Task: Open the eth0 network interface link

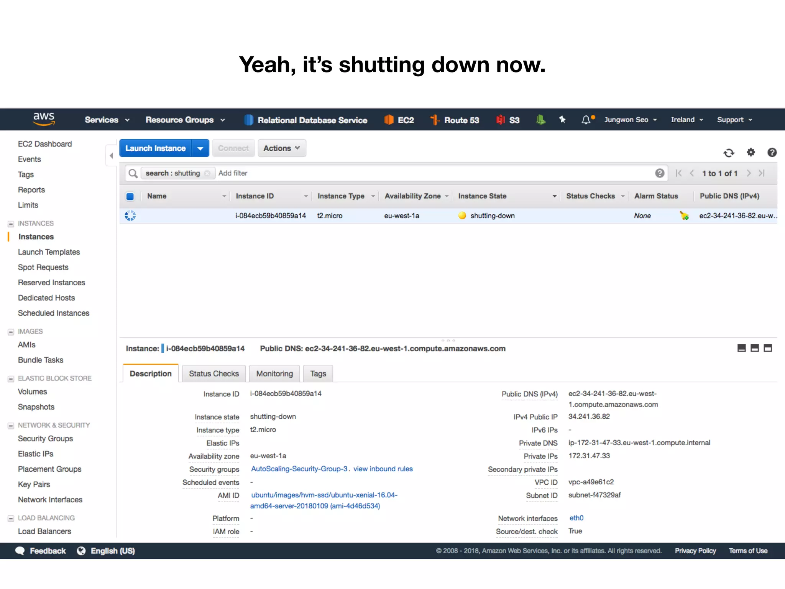Action: pos(576,518)
